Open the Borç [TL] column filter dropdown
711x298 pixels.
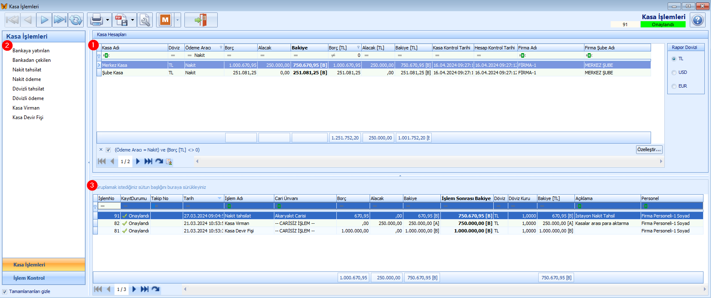(358, 48)
